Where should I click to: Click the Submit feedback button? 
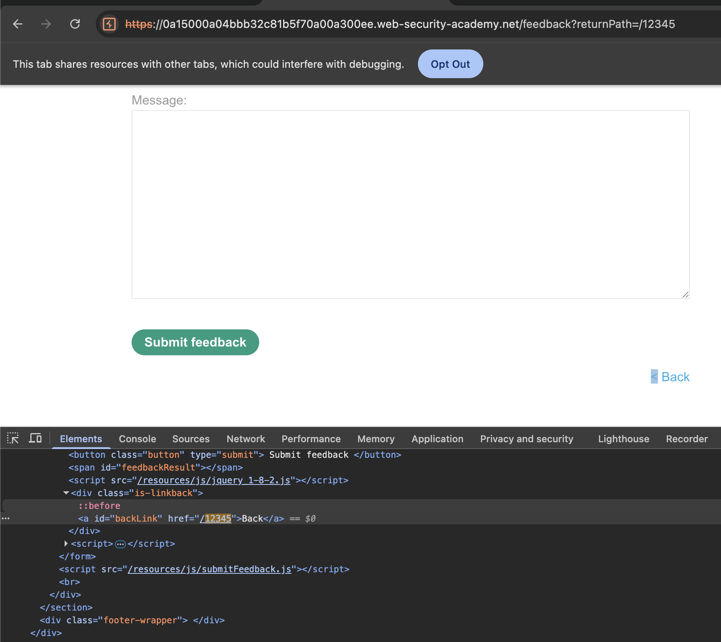coord(195,342)
